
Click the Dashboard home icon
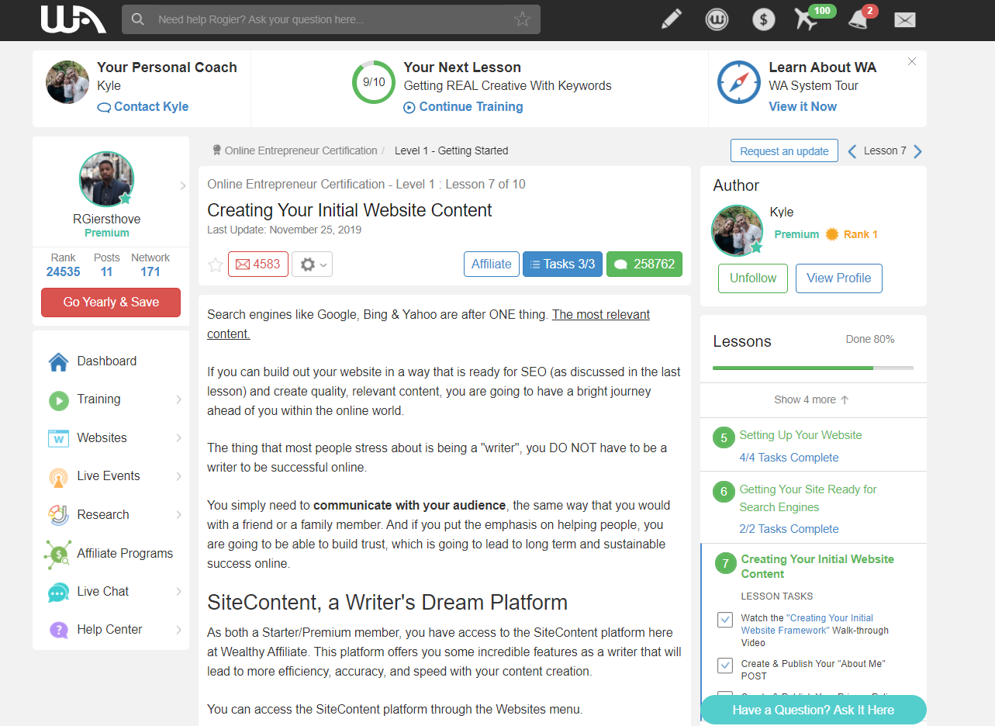click(58, 361)
